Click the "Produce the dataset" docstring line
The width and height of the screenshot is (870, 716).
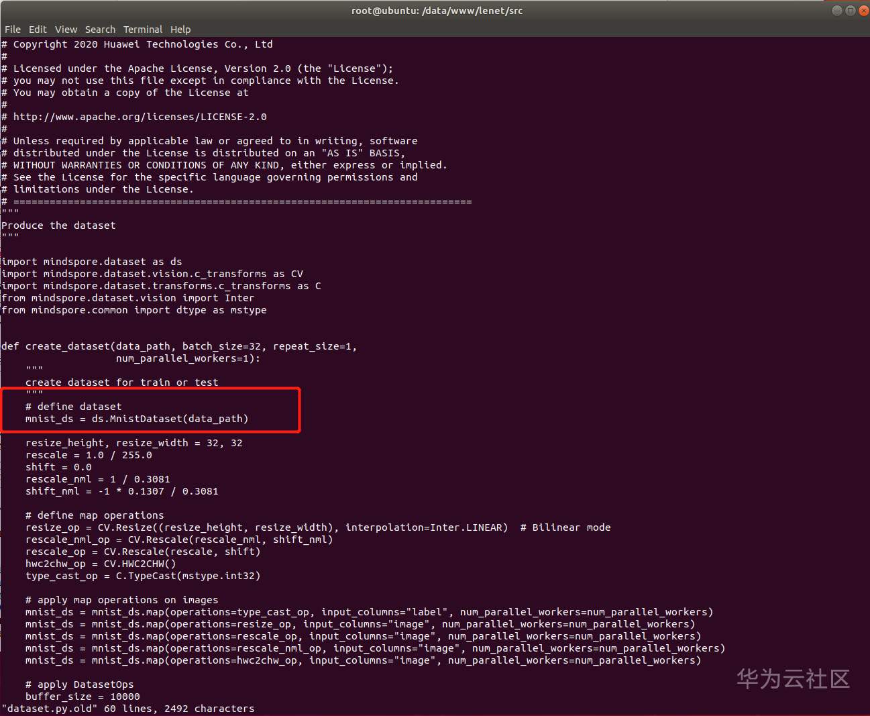click(58, 225)
